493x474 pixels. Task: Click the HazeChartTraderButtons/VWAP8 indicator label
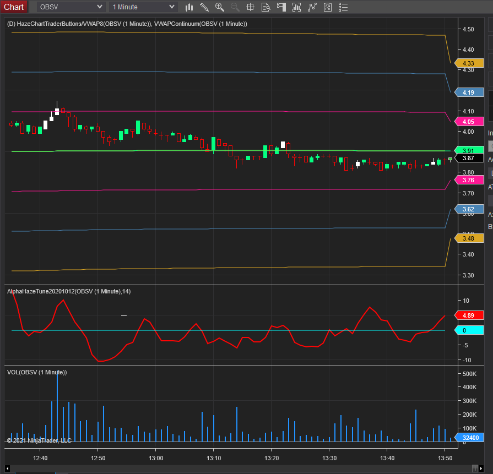click(79, 24)
